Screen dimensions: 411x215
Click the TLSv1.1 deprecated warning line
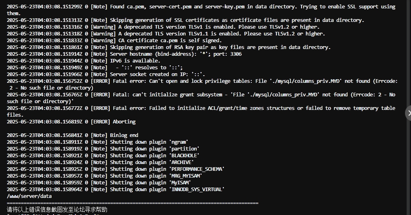166,33
